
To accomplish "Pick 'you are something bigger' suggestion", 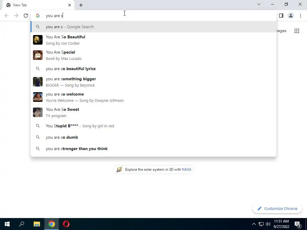I will point(153,82).
